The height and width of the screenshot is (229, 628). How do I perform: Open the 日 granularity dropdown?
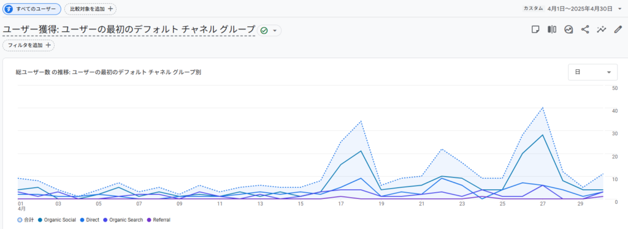point(593,72)
